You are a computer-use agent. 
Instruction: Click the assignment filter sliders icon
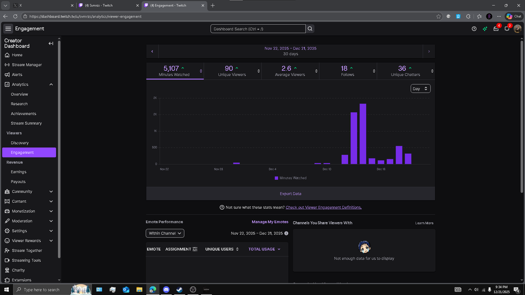click(x=195, y=249)
